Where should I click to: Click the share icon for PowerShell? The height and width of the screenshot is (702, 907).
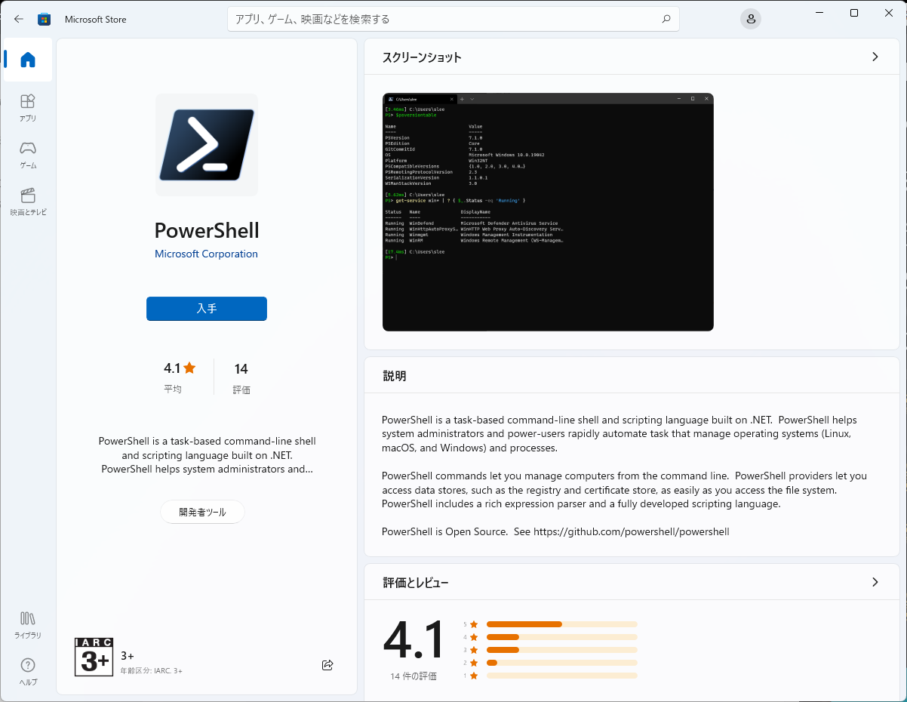coord(327,665)
